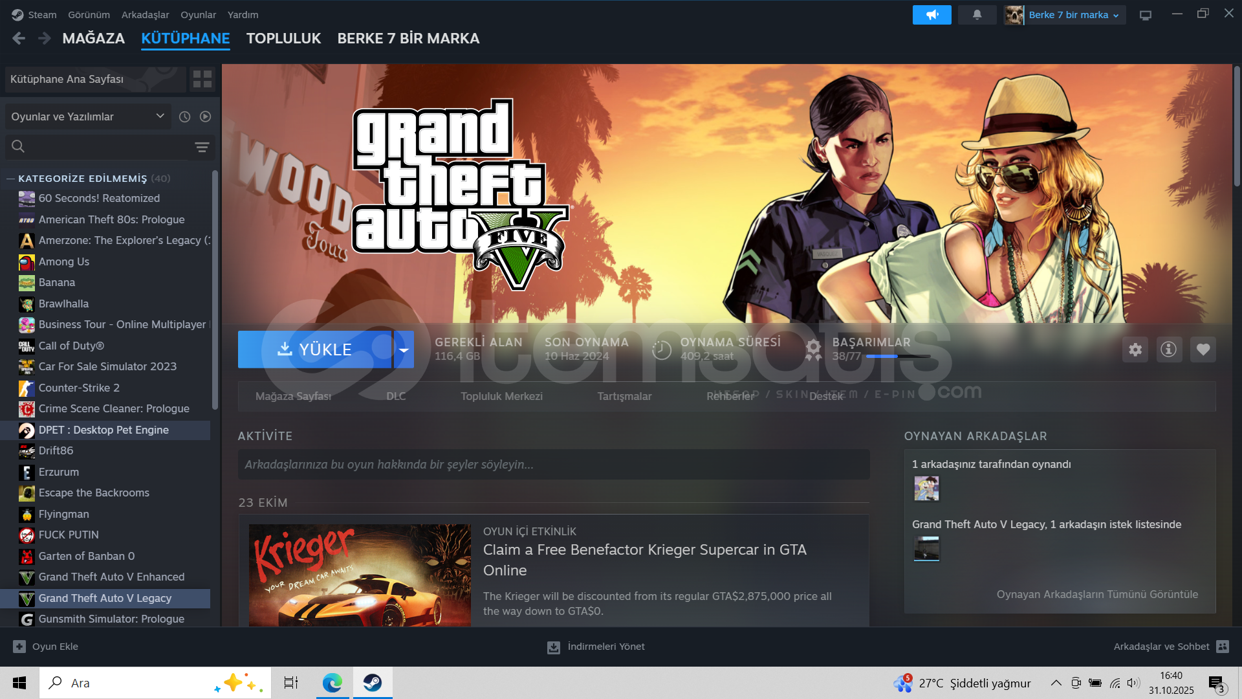The height and width of the screenshot is (699, 1242).
Task: Open the Arkadaşlar menu
Action: click(145, 14)
